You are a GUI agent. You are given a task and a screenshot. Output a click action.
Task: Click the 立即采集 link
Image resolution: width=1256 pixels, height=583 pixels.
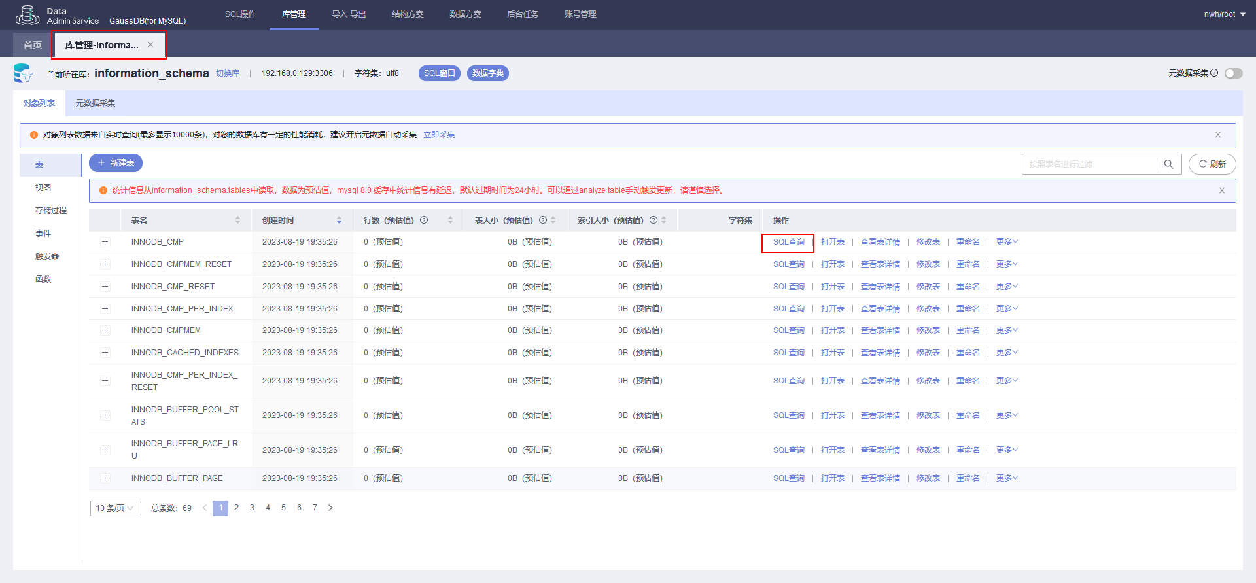[x=439, y=135]
